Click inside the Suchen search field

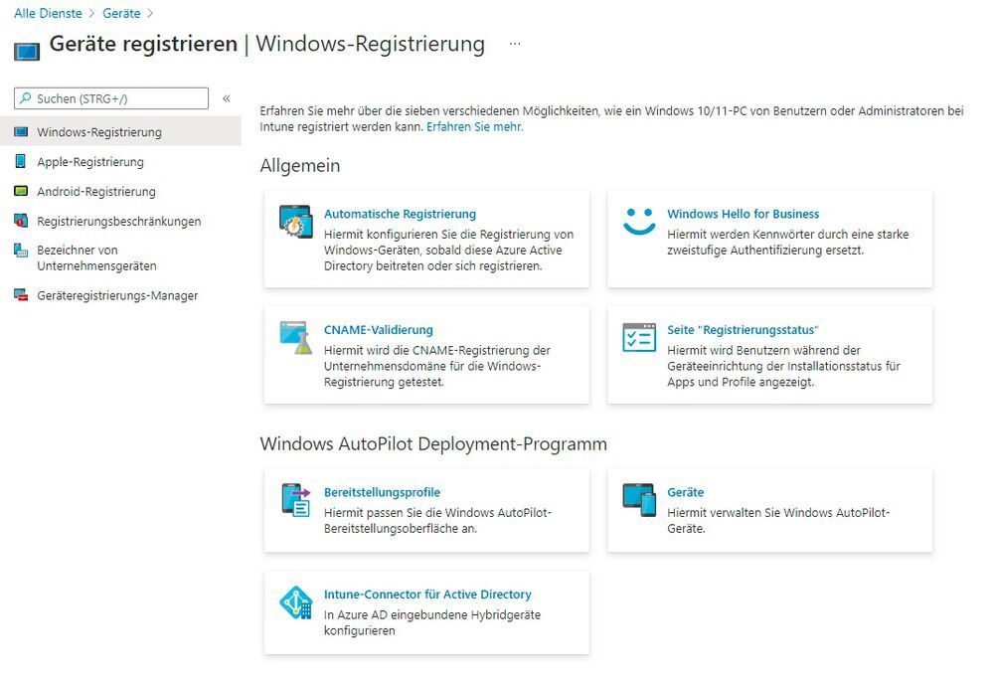[109, 98]
